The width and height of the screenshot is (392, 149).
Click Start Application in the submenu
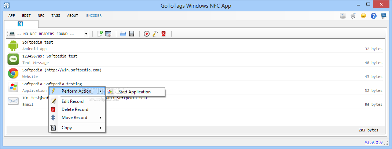135,92
